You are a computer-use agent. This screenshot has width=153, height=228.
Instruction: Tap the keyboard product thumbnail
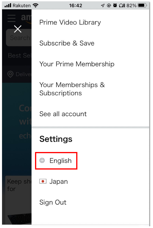point(20,219)
